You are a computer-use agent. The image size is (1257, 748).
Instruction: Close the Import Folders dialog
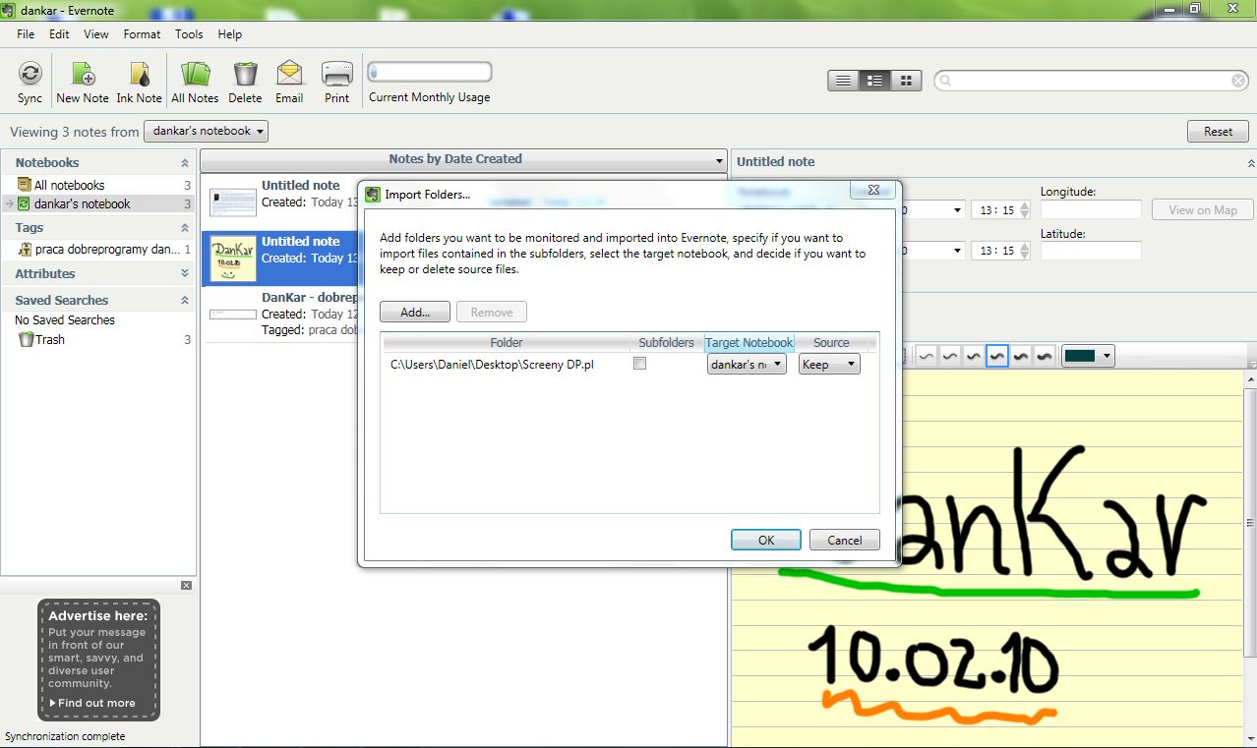872,191
